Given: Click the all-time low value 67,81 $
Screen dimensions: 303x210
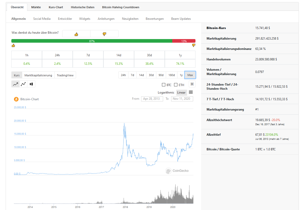Looking at the screenshot, I should click(260, 135).
